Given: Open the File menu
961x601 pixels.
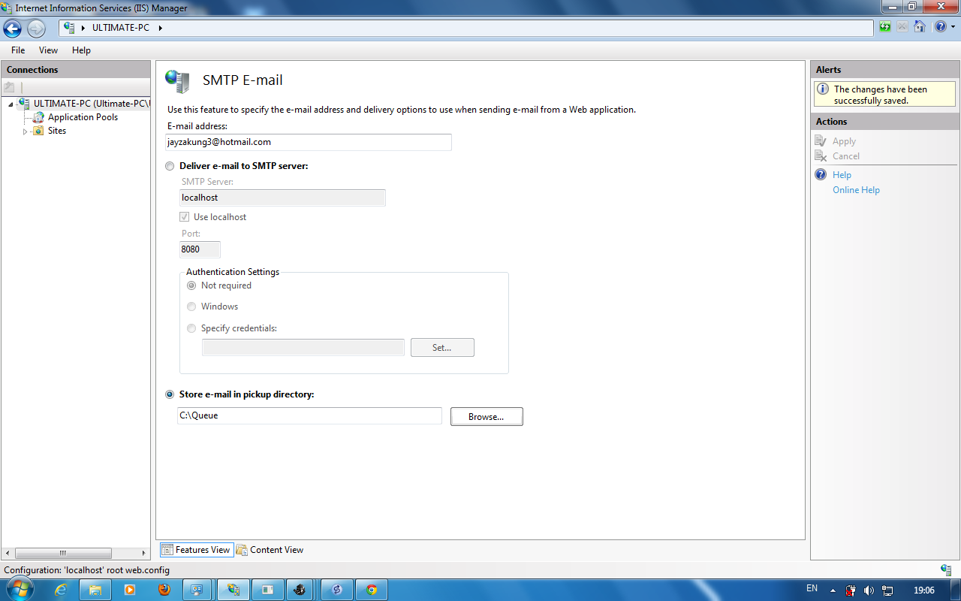Looking at the screenshot, I should (x=18, y=50).
